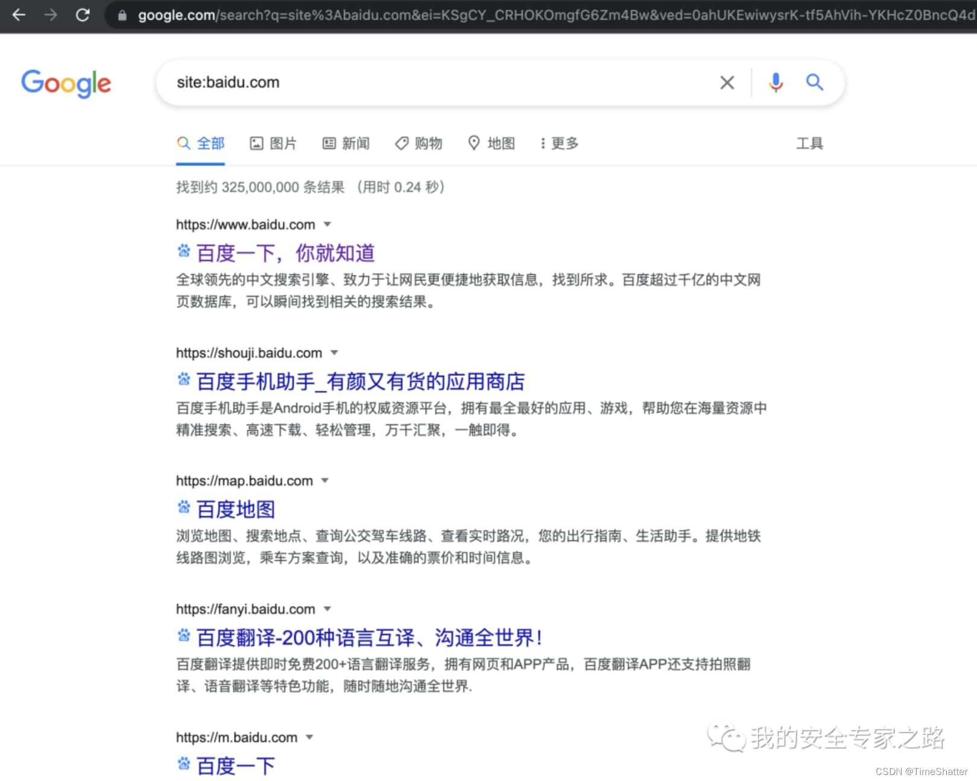This screenshot has height=781, width=977.
Task: Go back with browser back arrow
Action: point(19,14)
